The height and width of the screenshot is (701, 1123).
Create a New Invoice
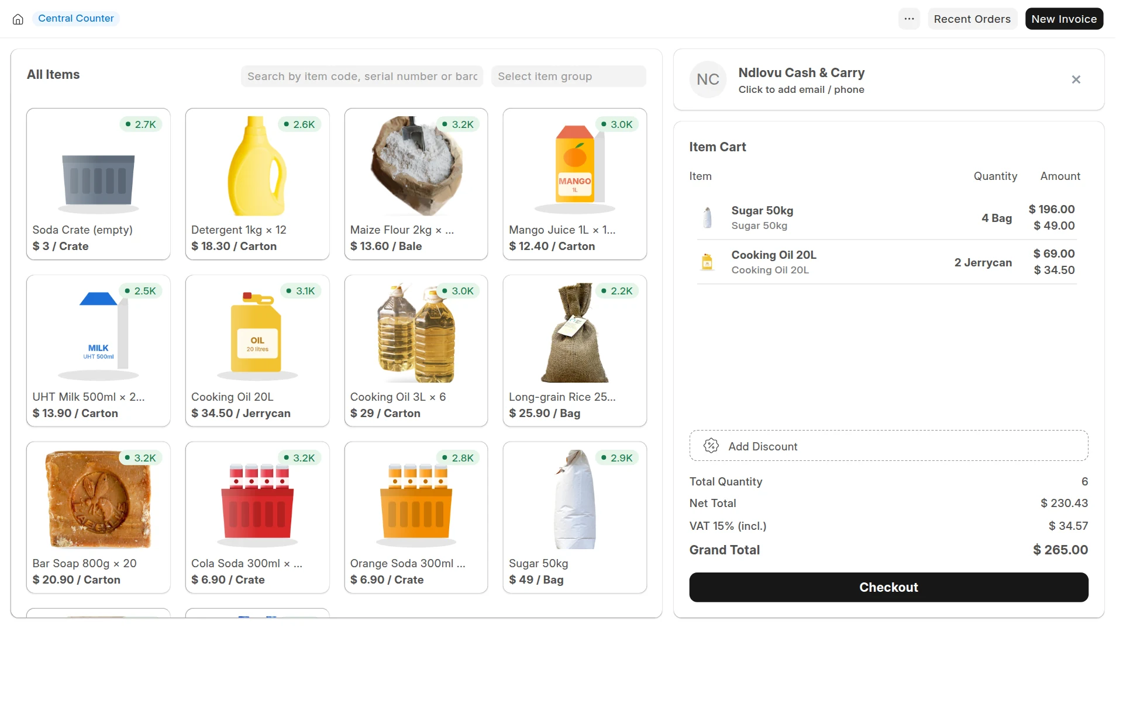(1064, 19)
